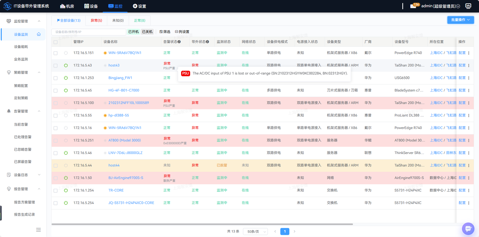Click the power icon for 172.16.1.254

[66, 190]
